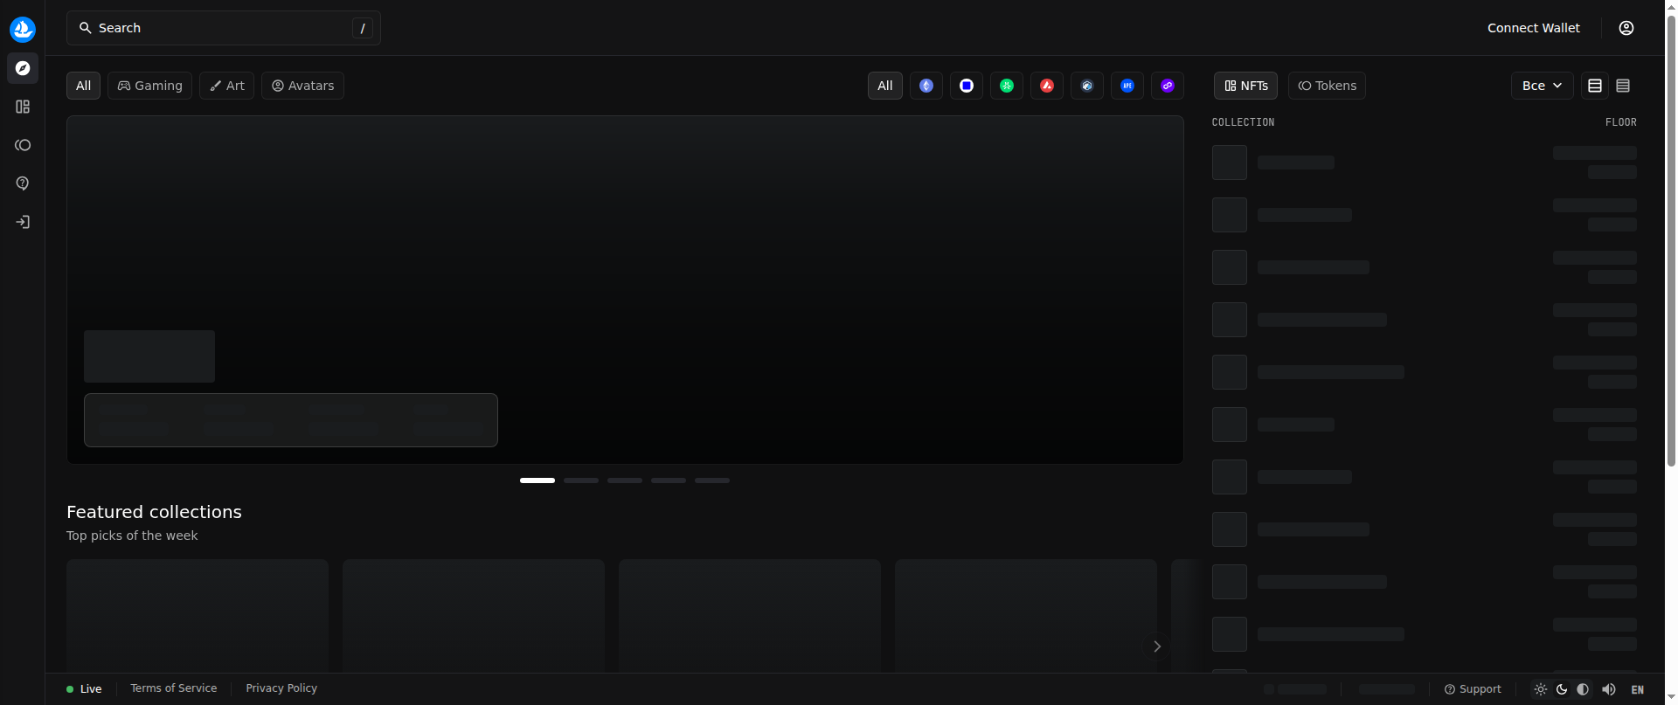
Task: Click the Live status indicator
Action: click(84, 689)
